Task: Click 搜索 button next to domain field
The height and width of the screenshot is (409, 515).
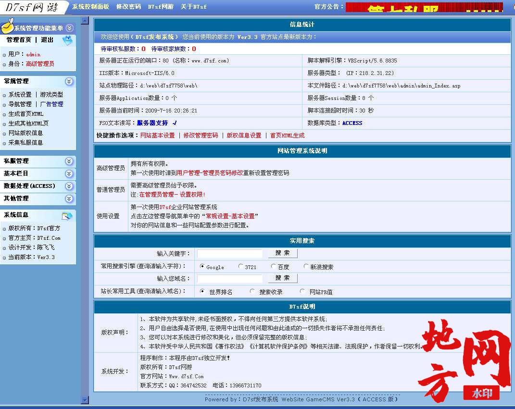Action: tap(283, 278)
